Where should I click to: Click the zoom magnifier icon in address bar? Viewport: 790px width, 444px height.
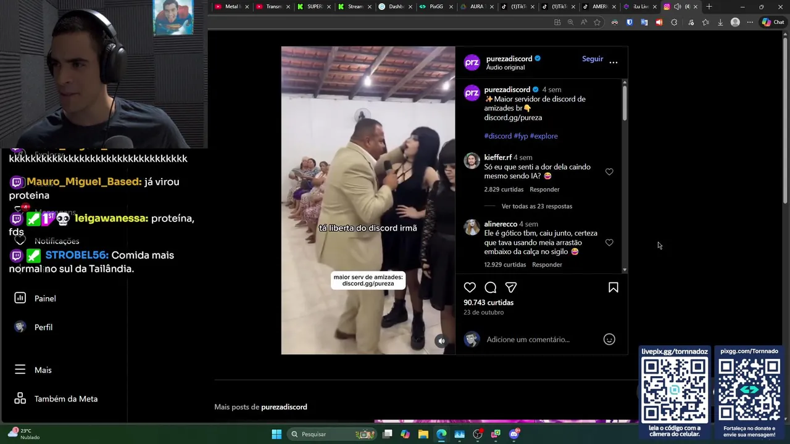(x=570, y=22)
